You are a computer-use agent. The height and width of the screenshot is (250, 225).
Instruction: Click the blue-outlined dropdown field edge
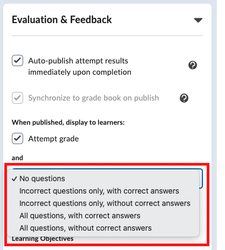tap(201, 178)
